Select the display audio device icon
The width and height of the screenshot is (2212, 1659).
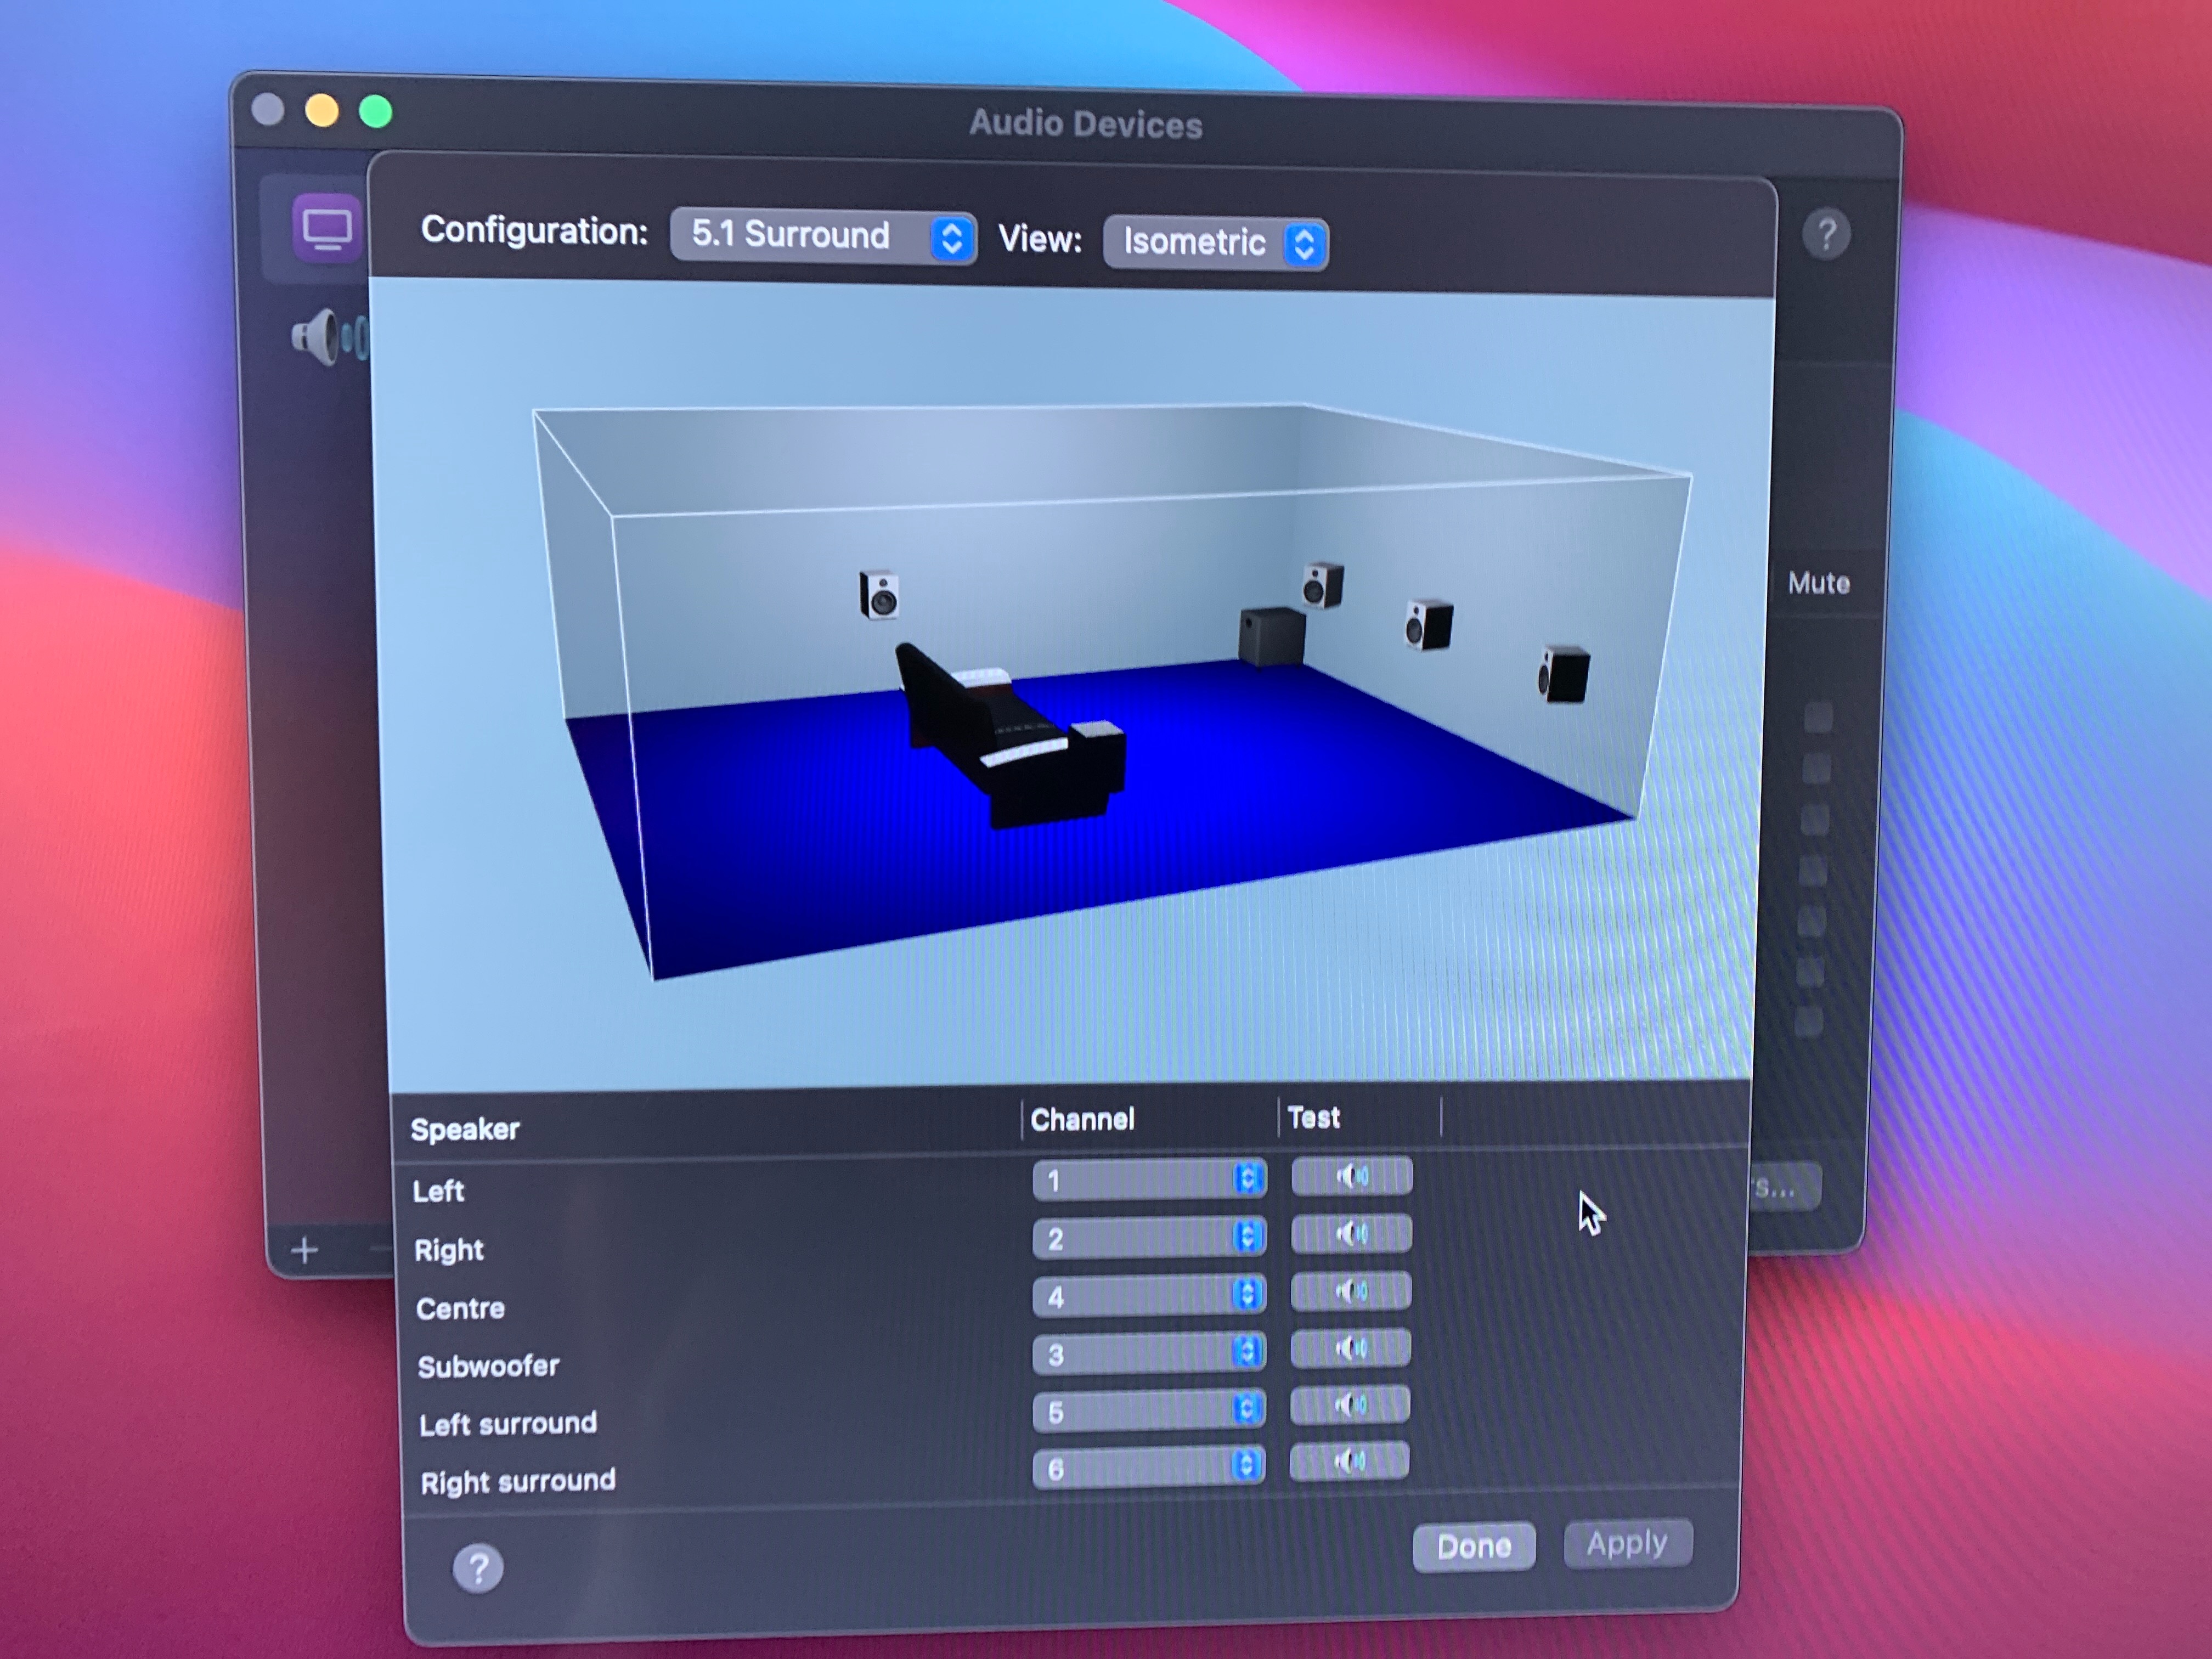click(326, 229)
